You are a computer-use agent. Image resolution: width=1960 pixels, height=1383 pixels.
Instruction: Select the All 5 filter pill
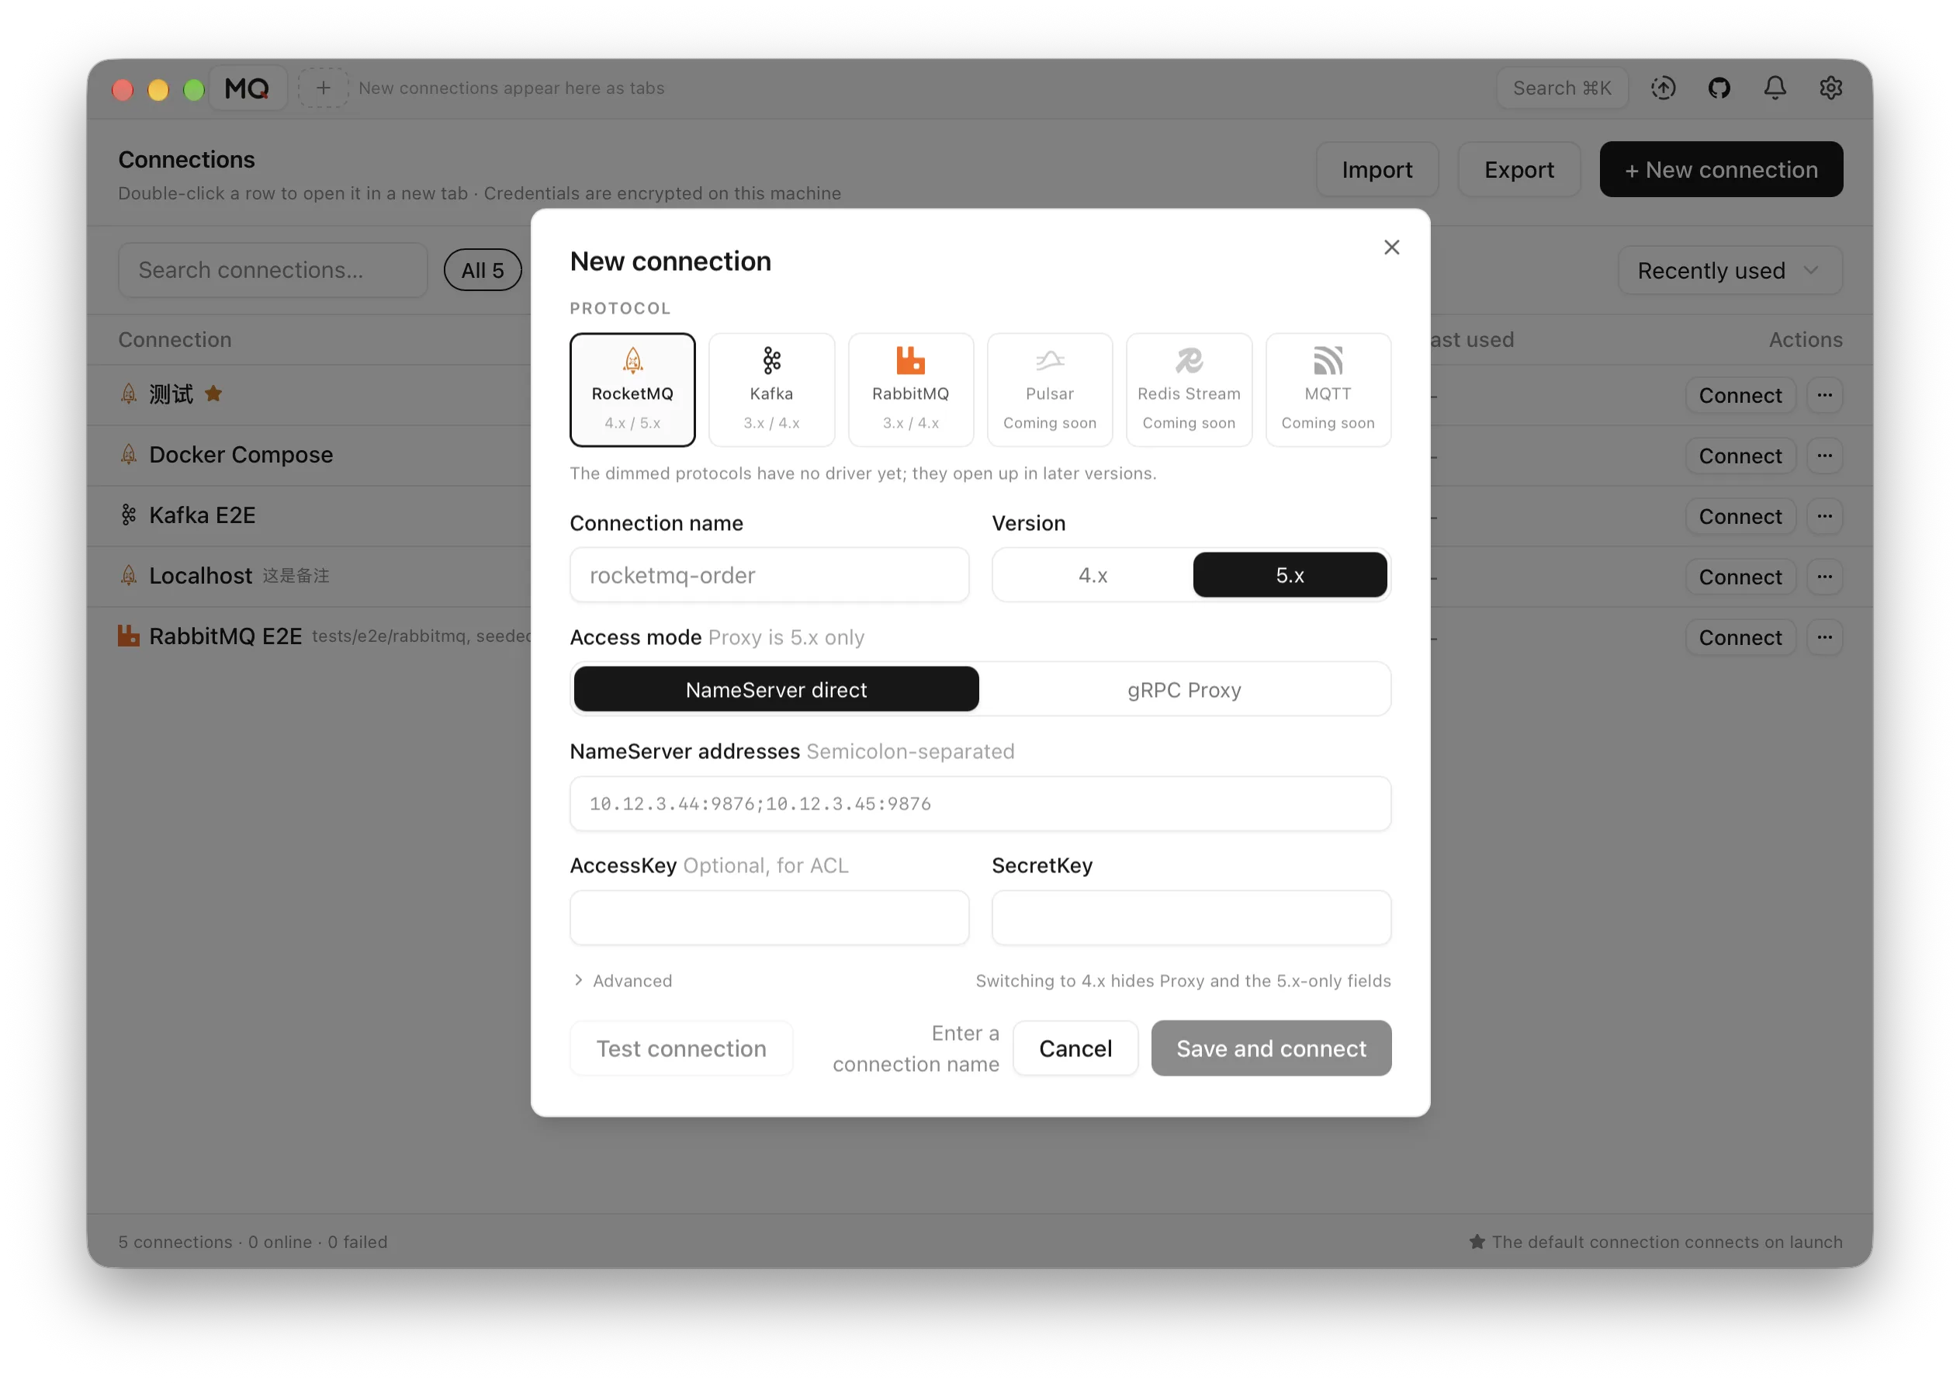tap(483, 271)
